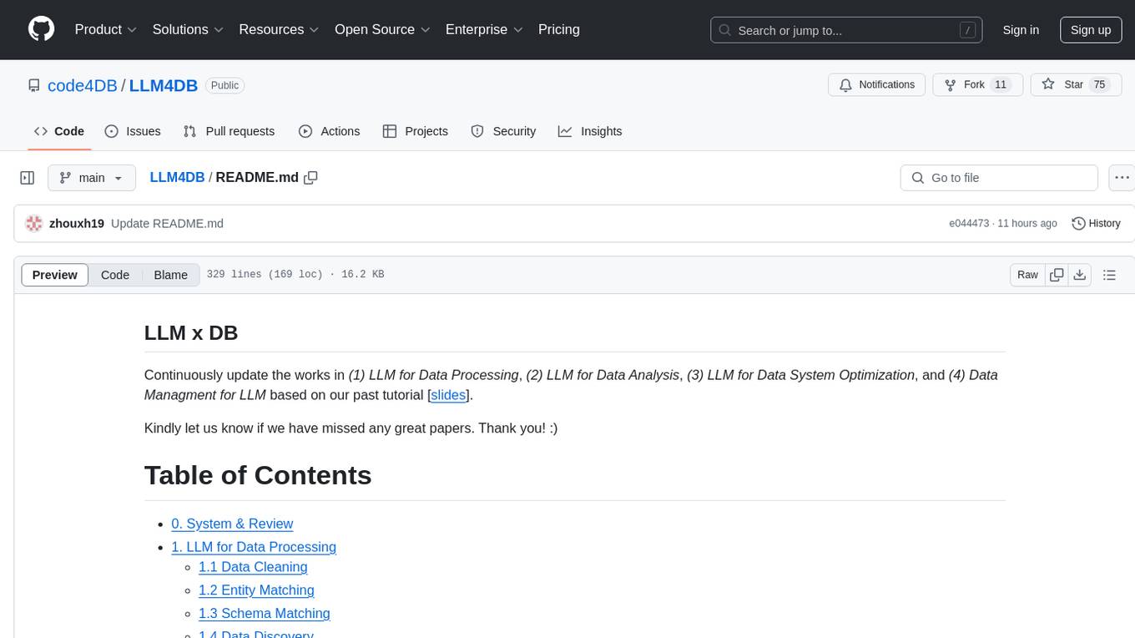Click the fork count 11

1001,85
